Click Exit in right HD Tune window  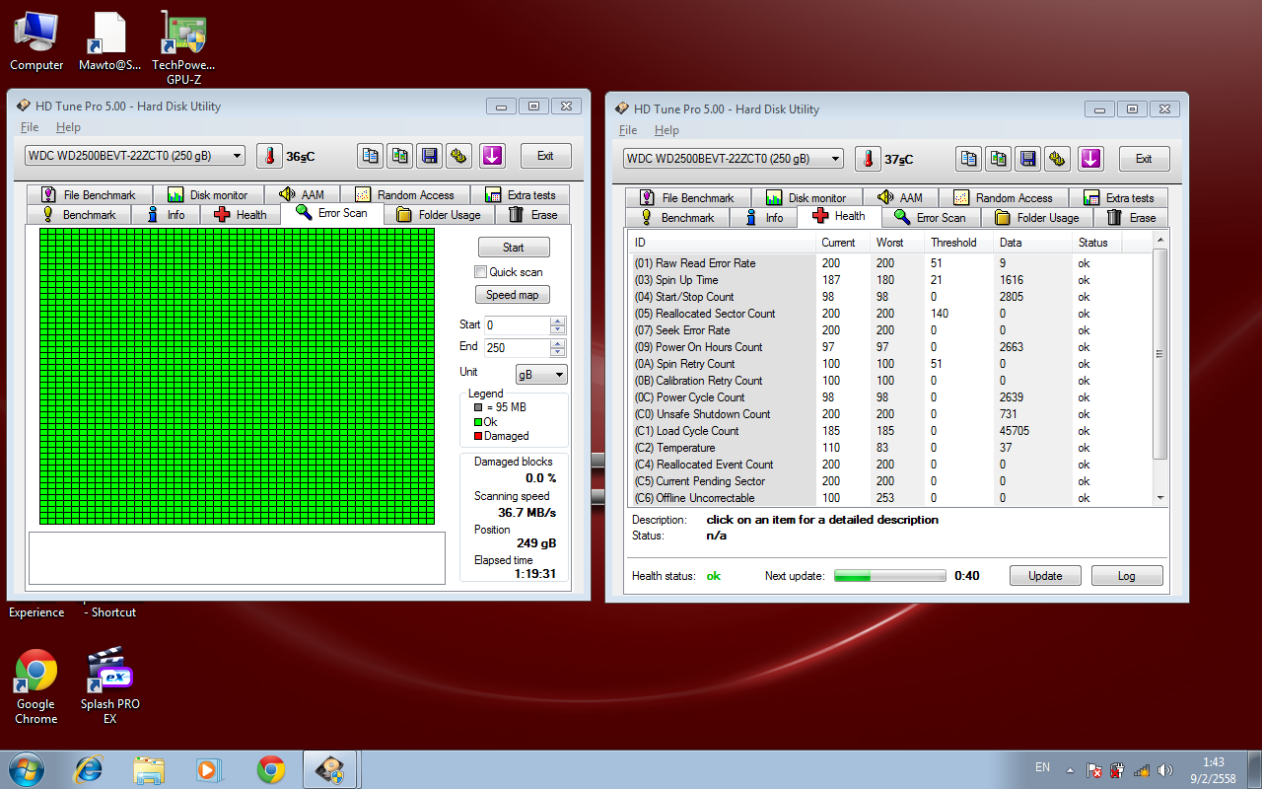tap(1144, 159)
